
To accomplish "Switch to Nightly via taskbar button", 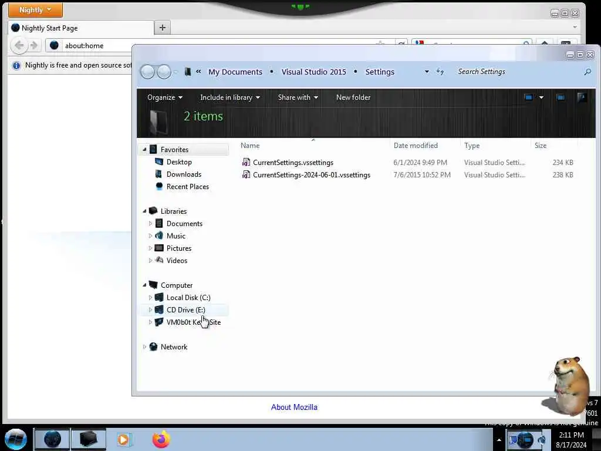I will pyautogui.click(x=52, y=439).
